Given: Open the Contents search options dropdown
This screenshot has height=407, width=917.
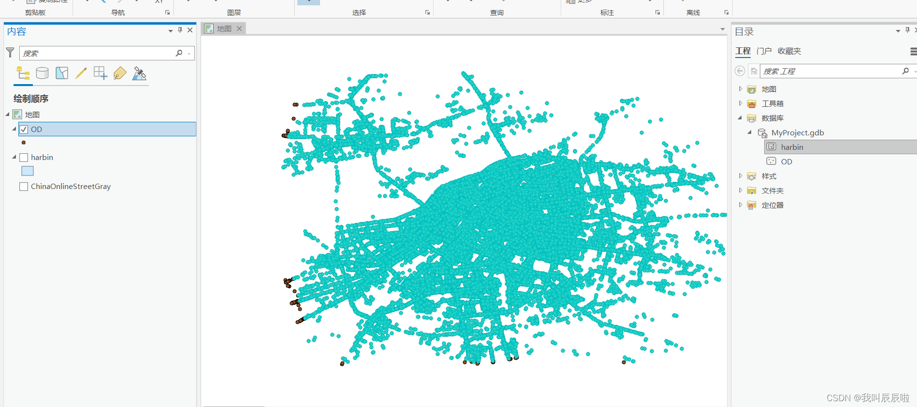Looking at the screenshot, I should [x=189, y=54].
